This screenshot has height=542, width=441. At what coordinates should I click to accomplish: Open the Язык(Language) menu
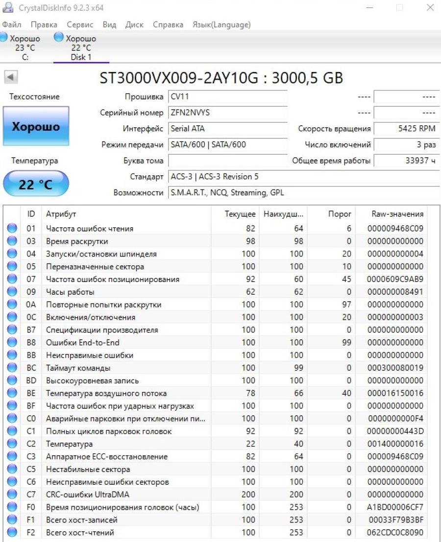coord(221,24)
